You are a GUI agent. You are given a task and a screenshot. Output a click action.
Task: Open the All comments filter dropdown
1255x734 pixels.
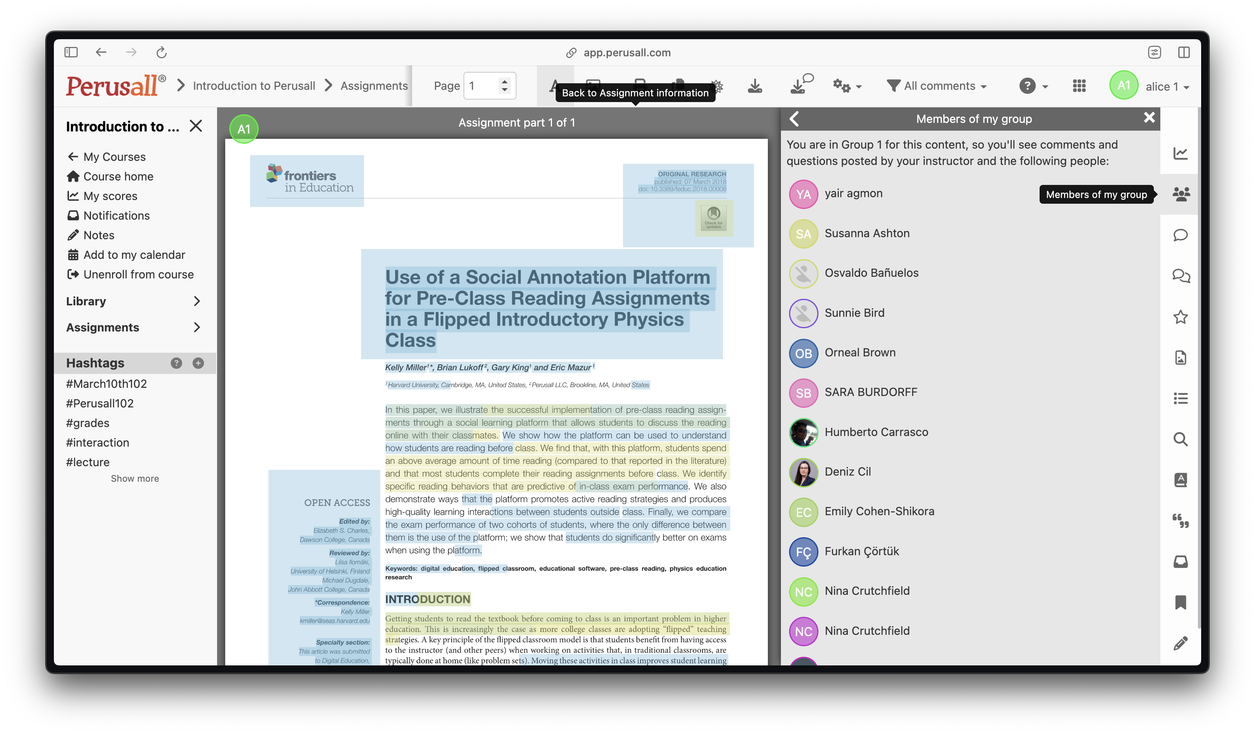click(x=937, y=86)
